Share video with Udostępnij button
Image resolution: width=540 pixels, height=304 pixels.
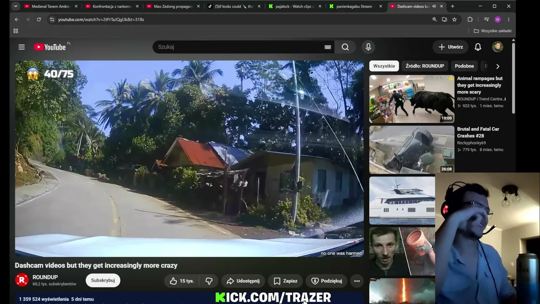243,281
